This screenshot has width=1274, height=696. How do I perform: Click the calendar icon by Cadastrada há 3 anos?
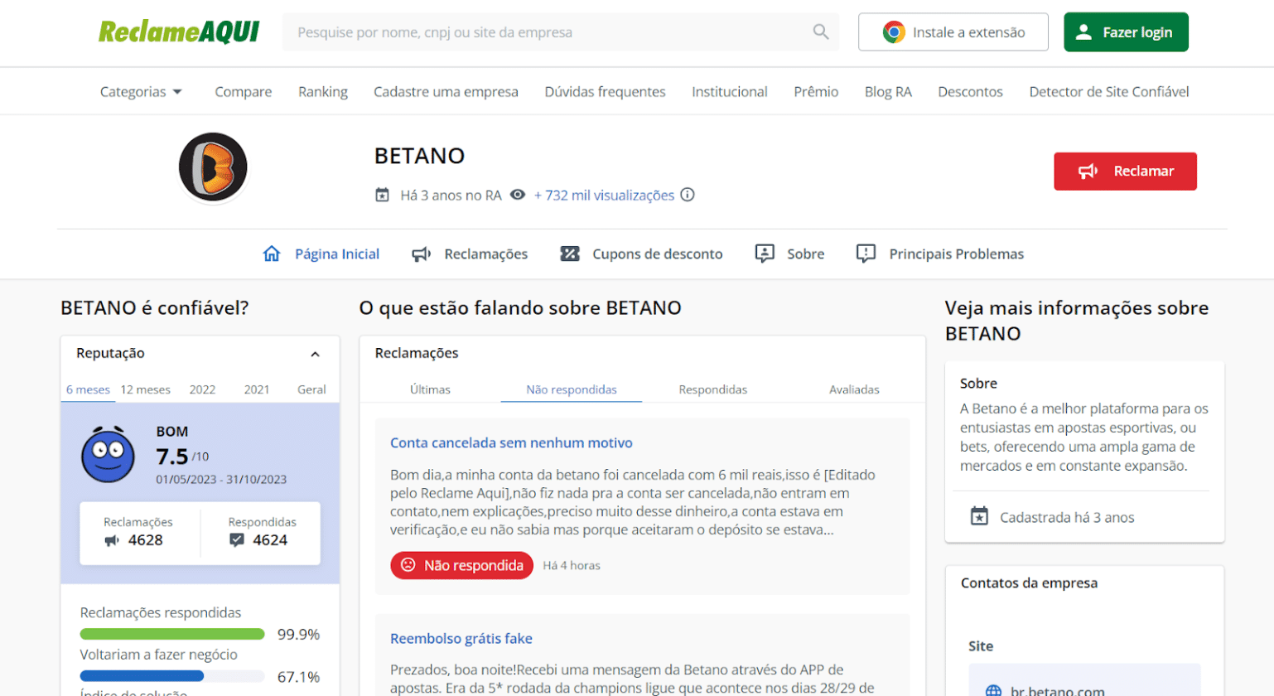[x=979, y=516]
